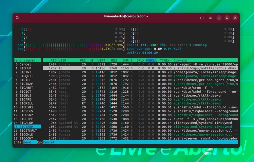Screen dimensions: 254x162
Task: Select process row PID 1473 avahi-daemon
Action: pyautogui.click(x=140, y=138)
